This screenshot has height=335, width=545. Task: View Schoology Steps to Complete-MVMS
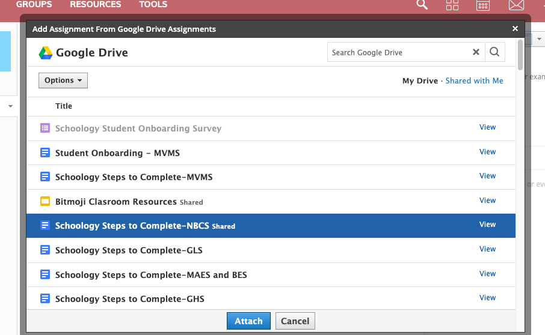[x=487, y=176]
